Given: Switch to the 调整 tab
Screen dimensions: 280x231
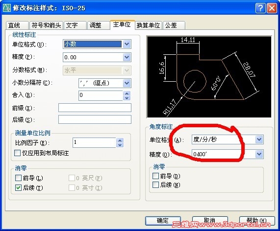Looking at the screenshot, I should tap(99, 25).
